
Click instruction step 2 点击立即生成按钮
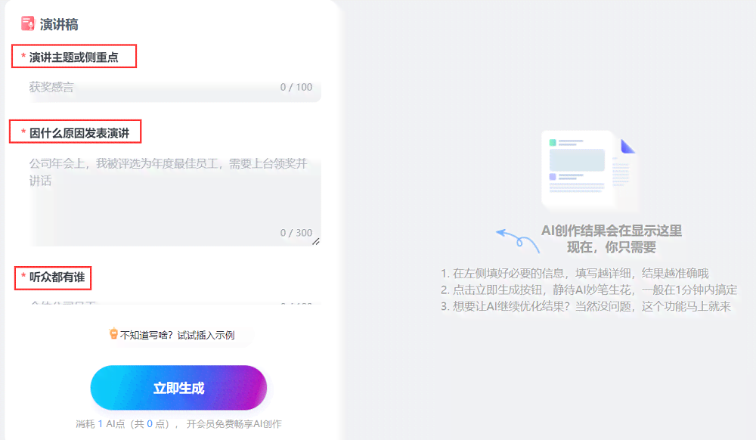point(589,290)
